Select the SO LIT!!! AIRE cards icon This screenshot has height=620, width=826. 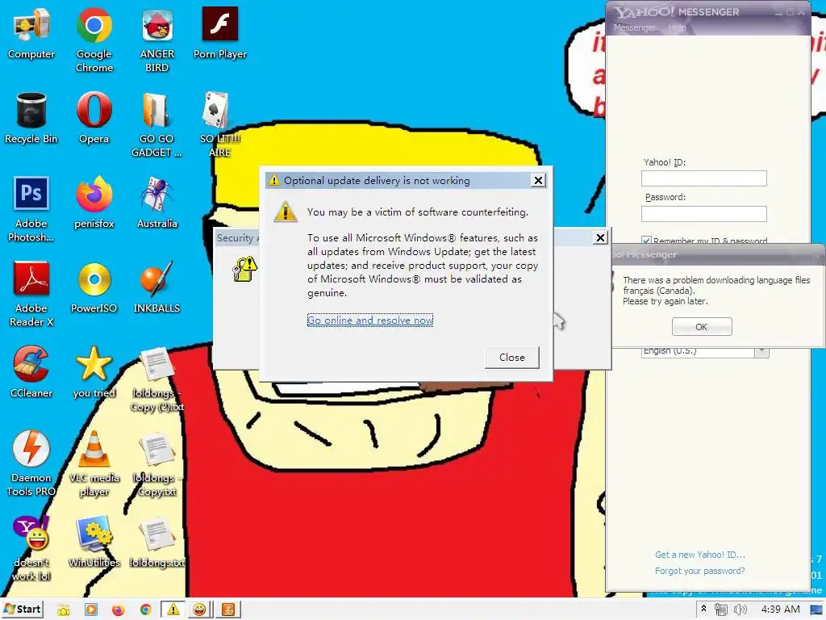219,125
